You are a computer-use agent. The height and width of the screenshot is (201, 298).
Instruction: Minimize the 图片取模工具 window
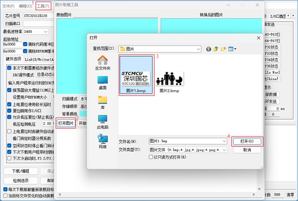[x=228, y=5]
